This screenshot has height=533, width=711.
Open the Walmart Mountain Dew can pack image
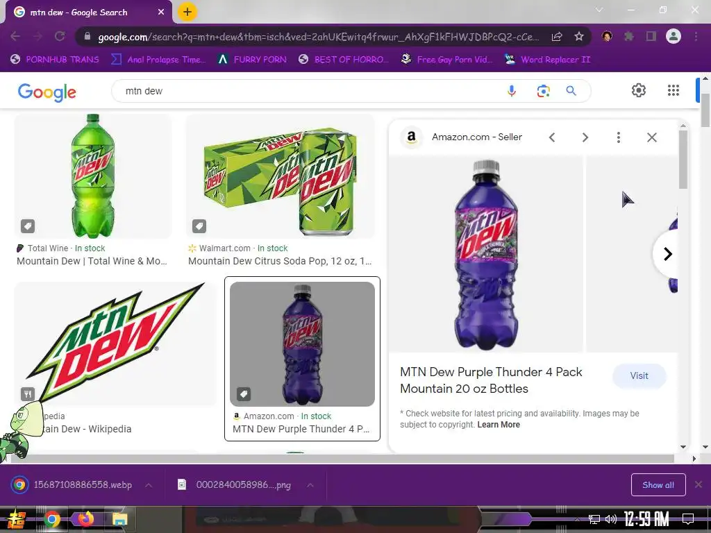pyautogui.click(x=281, y=176)
